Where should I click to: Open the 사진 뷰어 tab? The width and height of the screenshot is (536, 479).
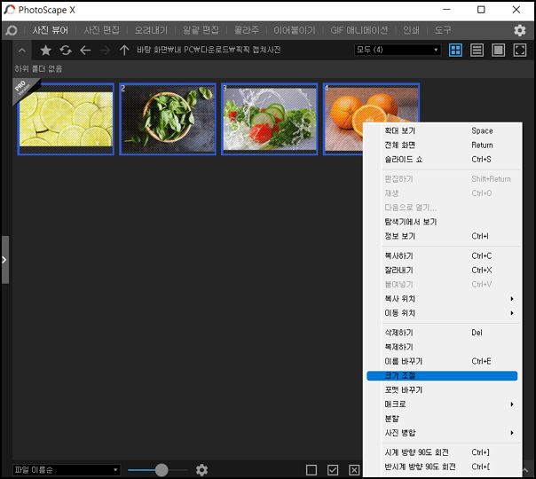coord(51,30)
